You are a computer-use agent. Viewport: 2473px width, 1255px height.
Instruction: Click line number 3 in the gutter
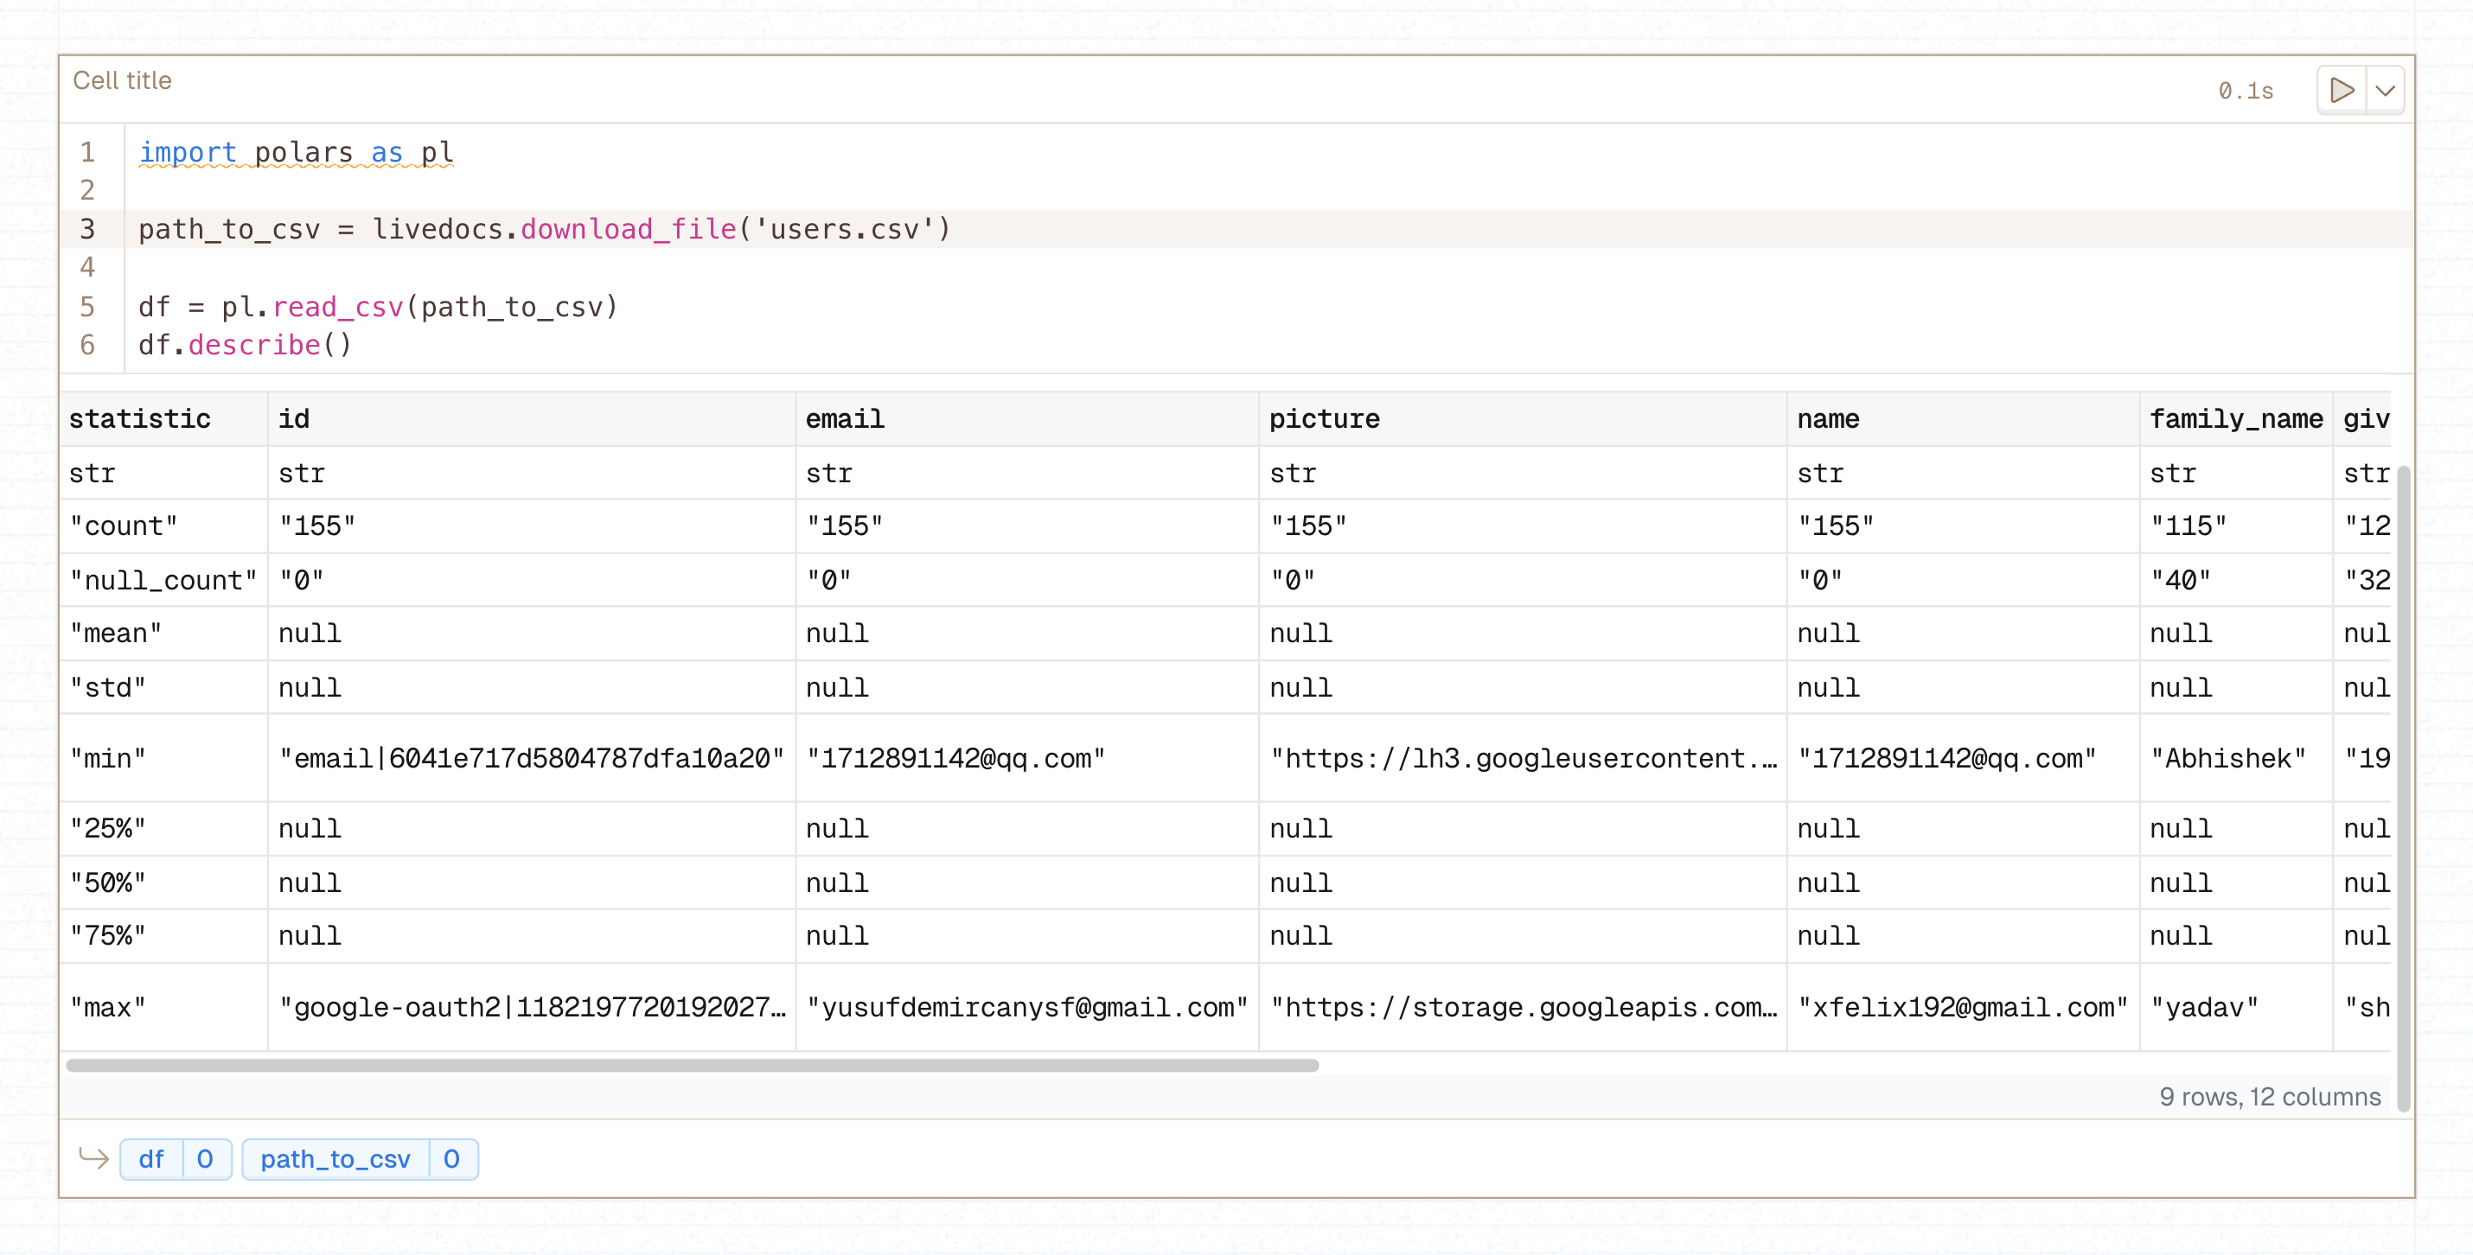[x=87, y=229]
